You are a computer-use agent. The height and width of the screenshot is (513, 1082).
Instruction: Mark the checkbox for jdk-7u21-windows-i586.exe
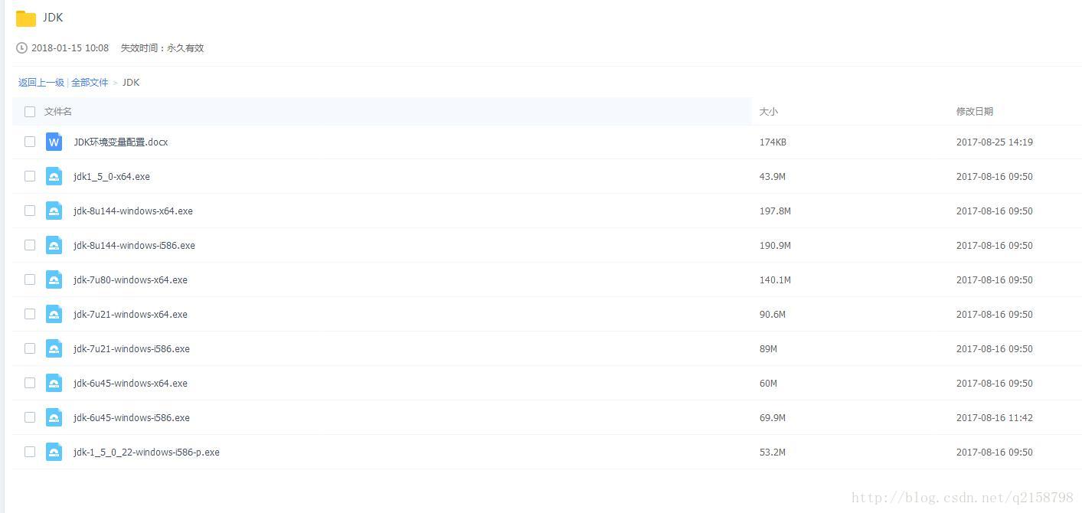point(30,348)
